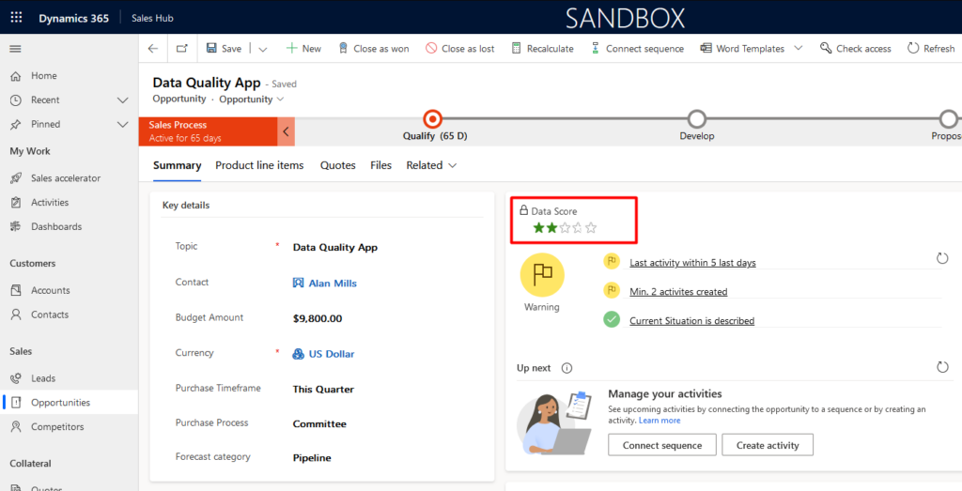Save the opportunity record
Viewport: 962px width, 491px height.
(224, 49)
